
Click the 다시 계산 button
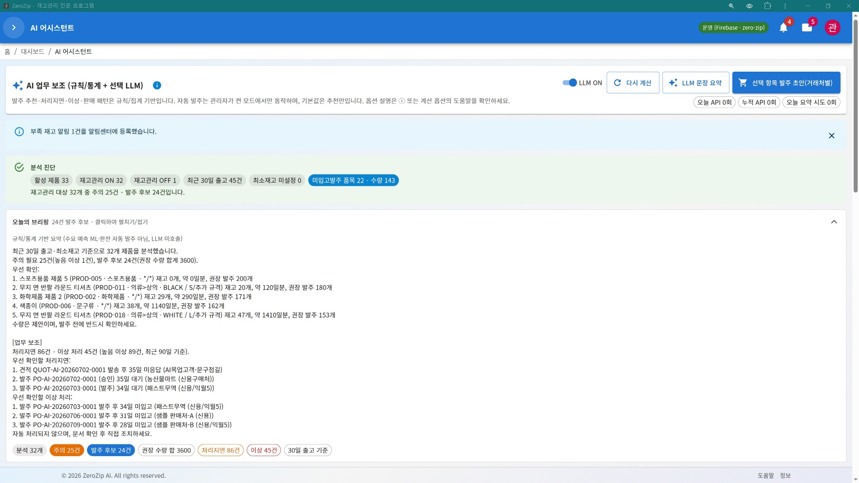click(632, 83)
